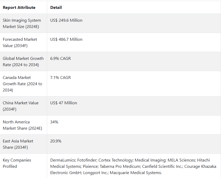
Task: Click the 7.1% CAGR value
Action: [x=60, y=78]
